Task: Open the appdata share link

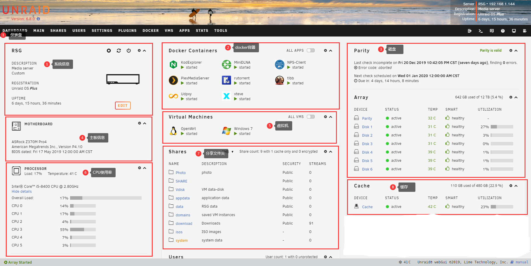Action: [183, 198]
